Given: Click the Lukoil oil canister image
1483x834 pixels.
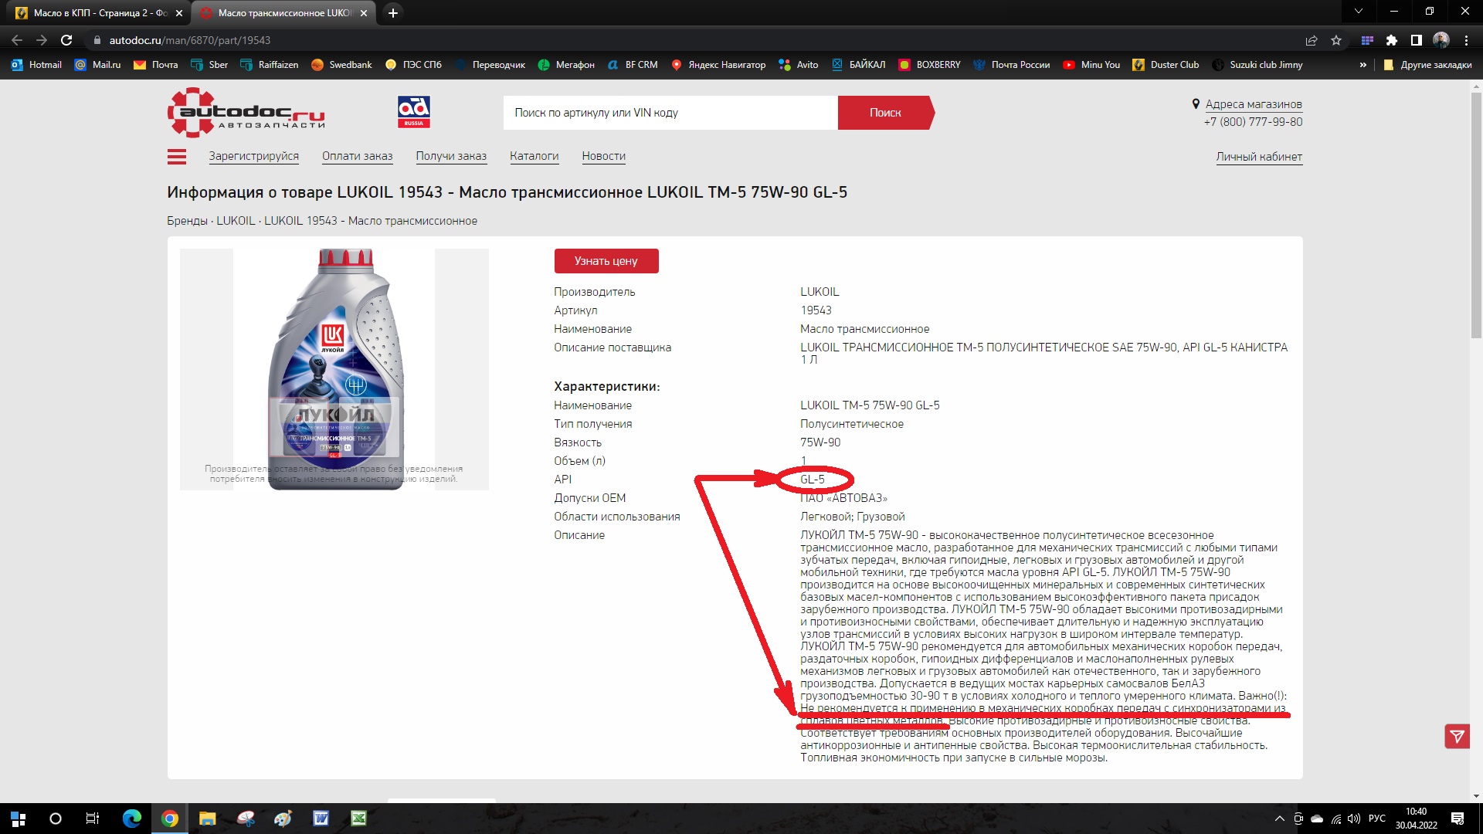Looking at the screenshot, I should 334,369.
